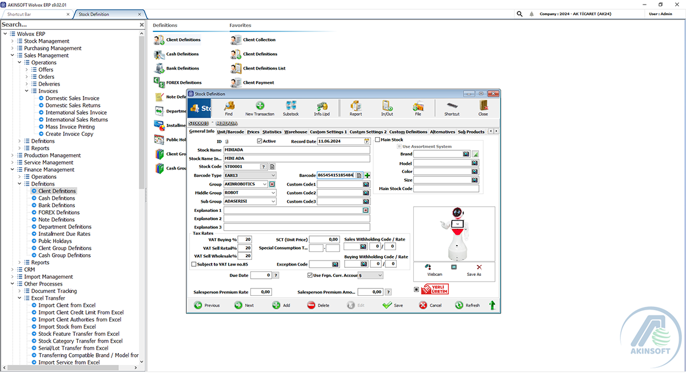Expand the Purchasing Management tree node

click(13, 49)
